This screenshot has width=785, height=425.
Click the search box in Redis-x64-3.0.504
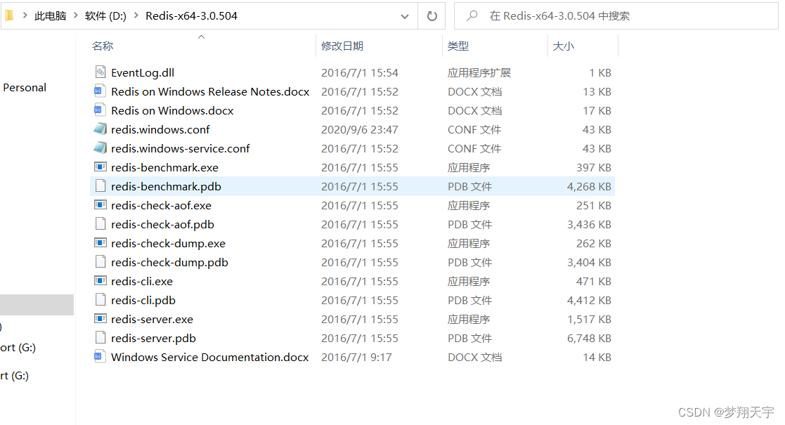(x=616, y=16)
